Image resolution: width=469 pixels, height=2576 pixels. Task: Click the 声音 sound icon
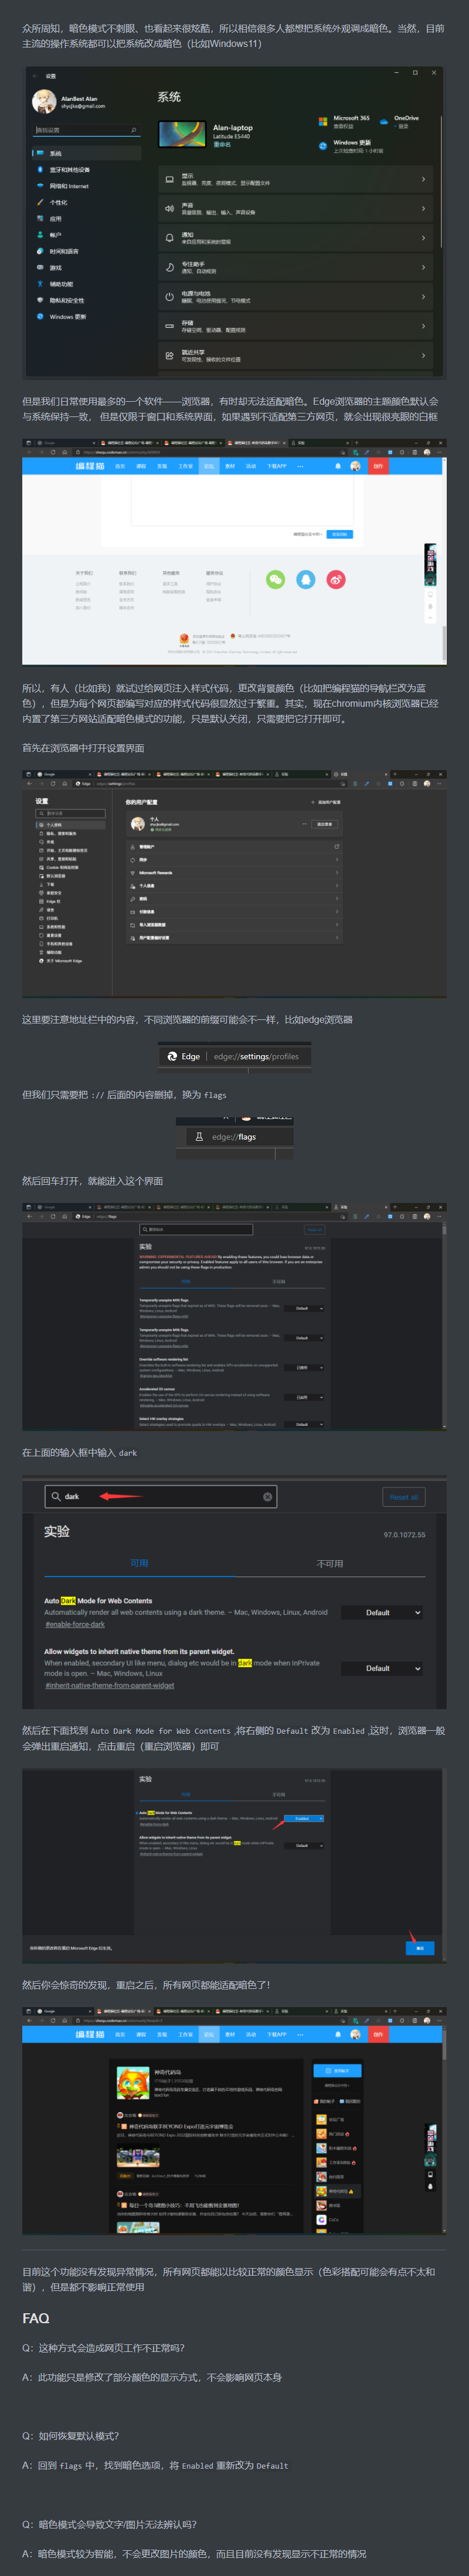pyautogui.click(x=169, y=209)
